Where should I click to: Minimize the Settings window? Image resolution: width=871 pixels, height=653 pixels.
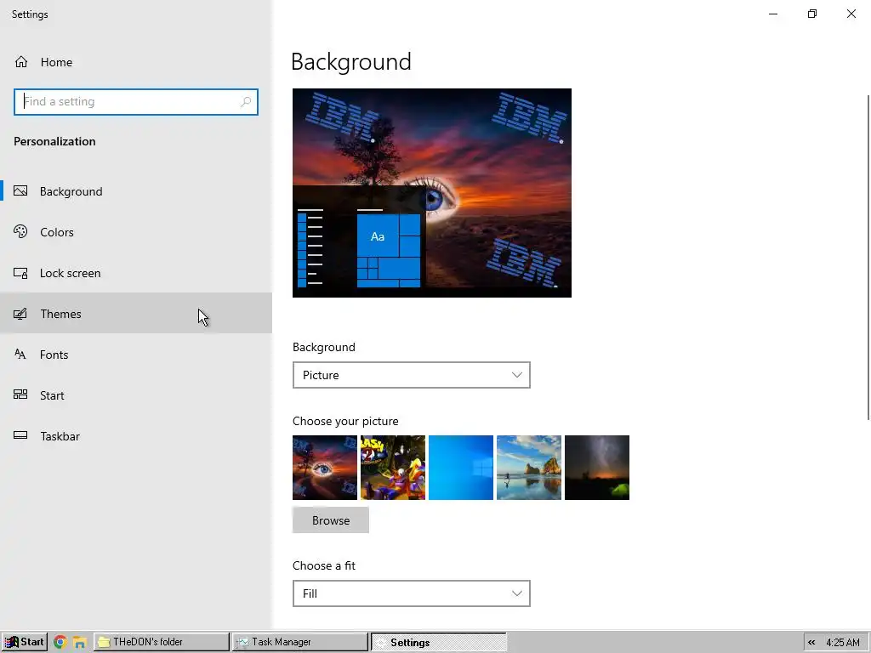[773, 14]
